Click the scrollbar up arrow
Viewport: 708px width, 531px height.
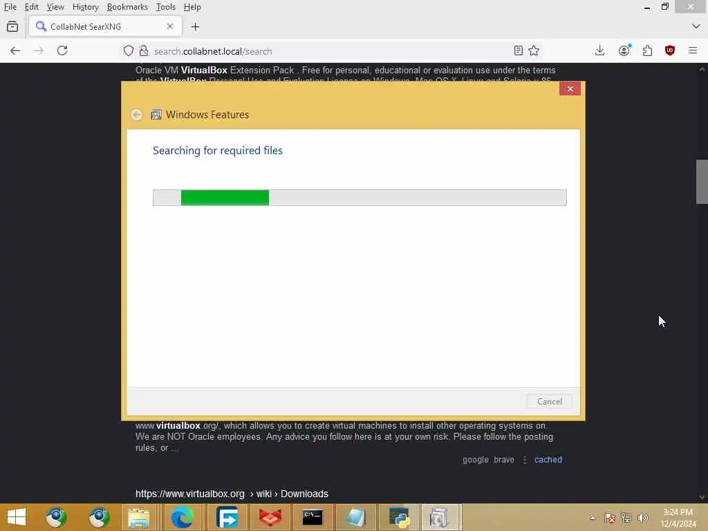[x=702, y=69]
